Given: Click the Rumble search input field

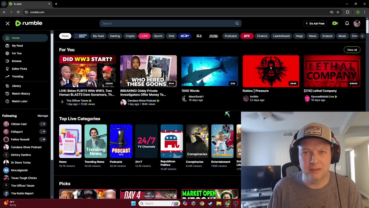Looking at the screenshot, I should pyautogui.click(x=170, y=23).
